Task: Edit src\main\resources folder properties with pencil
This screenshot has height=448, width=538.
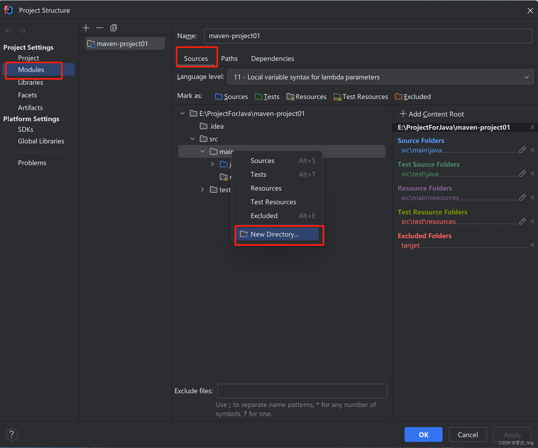Action: click(522, 198)
